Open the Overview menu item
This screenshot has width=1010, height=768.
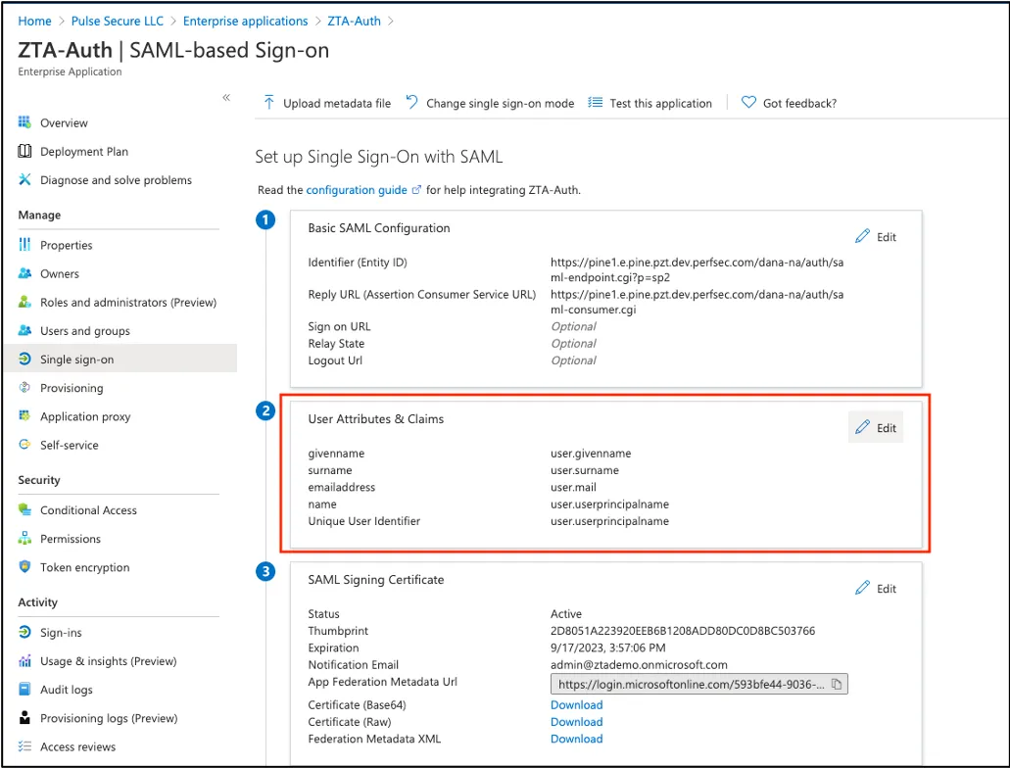pos(64,122)
